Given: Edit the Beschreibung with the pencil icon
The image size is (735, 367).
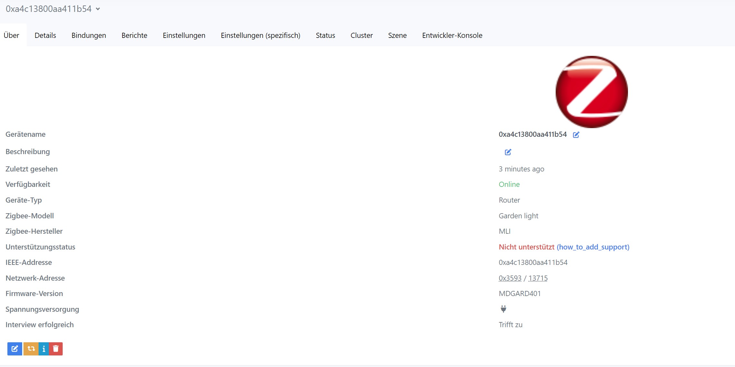Looking at the screenshot, I should click(x=508, y=152).
